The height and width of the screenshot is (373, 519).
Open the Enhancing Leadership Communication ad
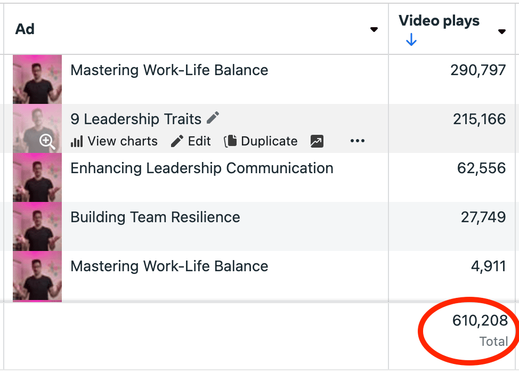(x=201, y=168)
